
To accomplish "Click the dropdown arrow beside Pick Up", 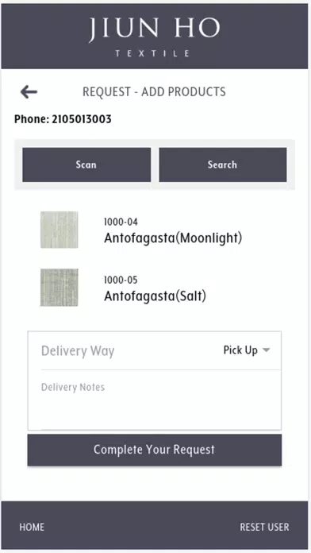I will click(x=267, y=350).
